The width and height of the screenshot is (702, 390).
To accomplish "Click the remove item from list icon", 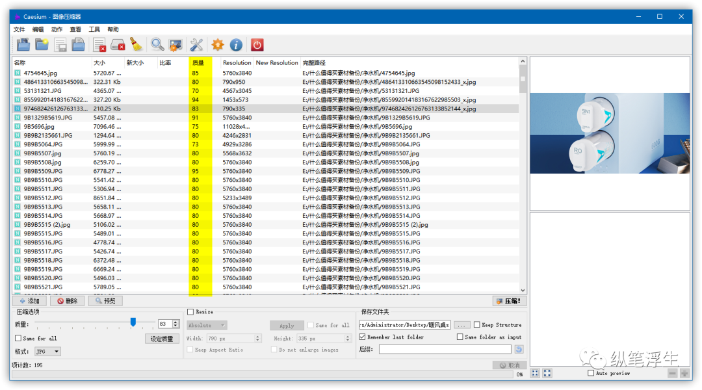I will pos(99,45).
